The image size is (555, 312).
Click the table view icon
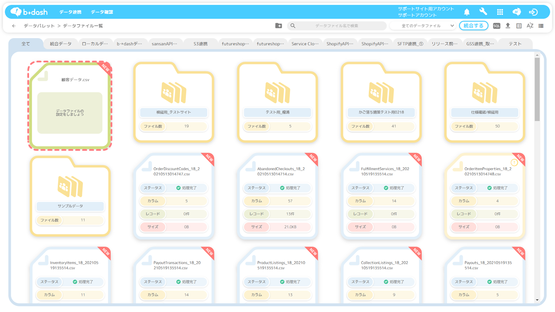pyautogui.click(x=519, y=26)
